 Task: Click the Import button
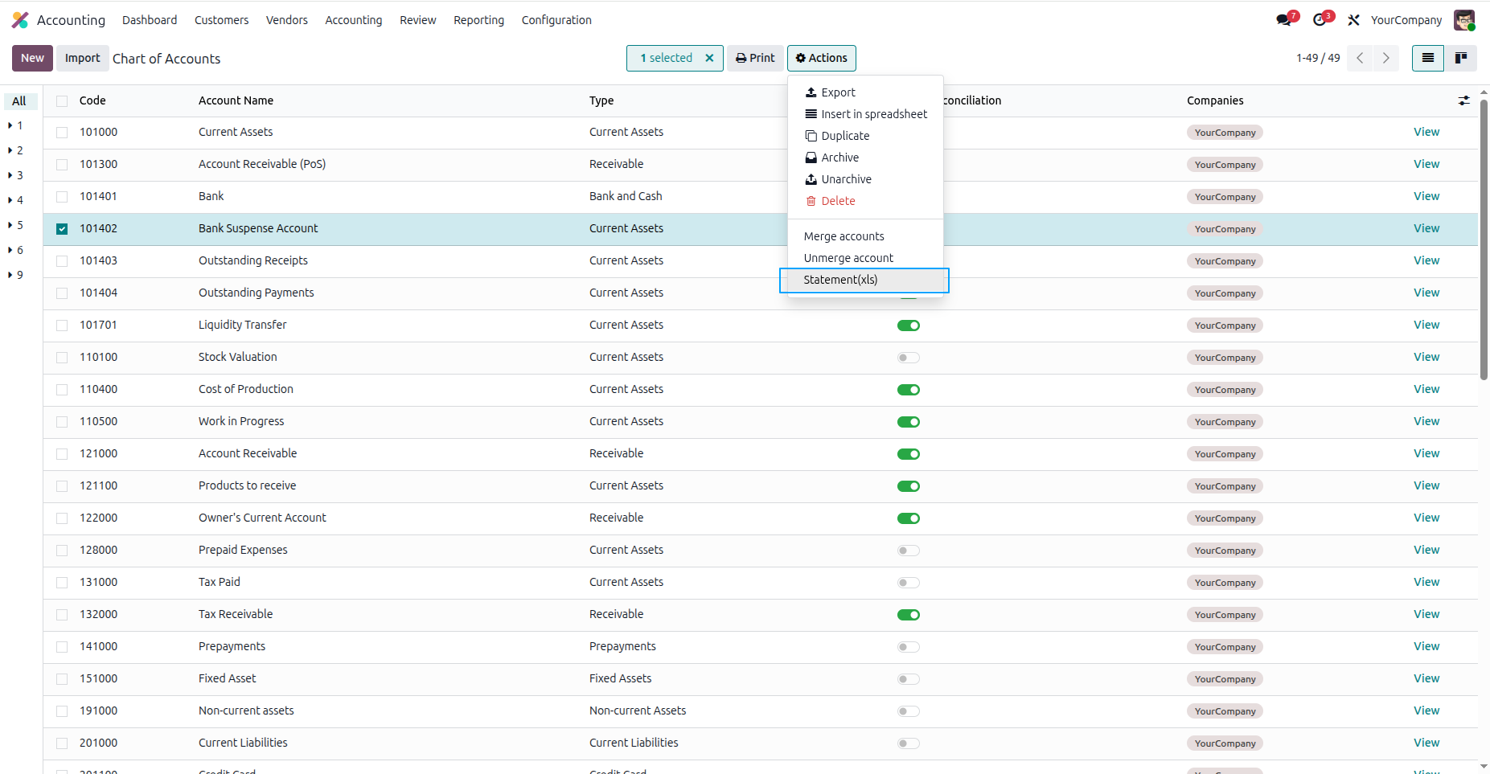point(82,58)
